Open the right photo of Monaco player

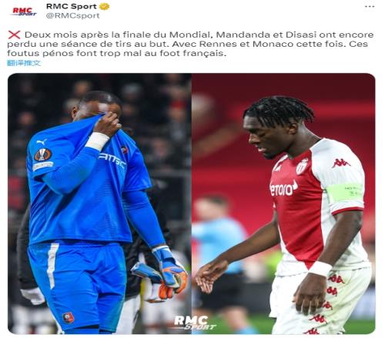coord(283,204)
